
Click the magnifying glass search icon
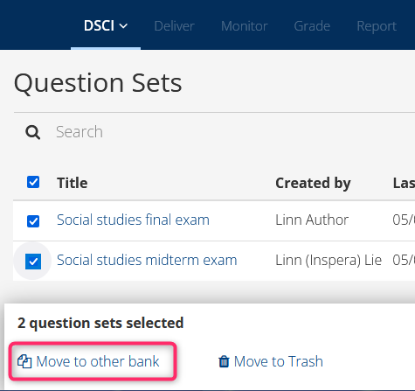[x=32, y=132]
